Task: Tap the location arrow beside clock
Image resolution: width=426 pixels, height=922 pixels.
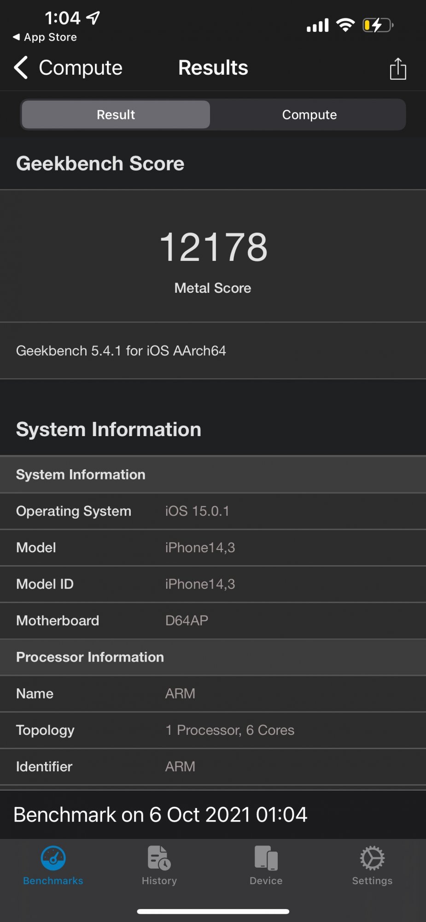Action: click(93, 18)
